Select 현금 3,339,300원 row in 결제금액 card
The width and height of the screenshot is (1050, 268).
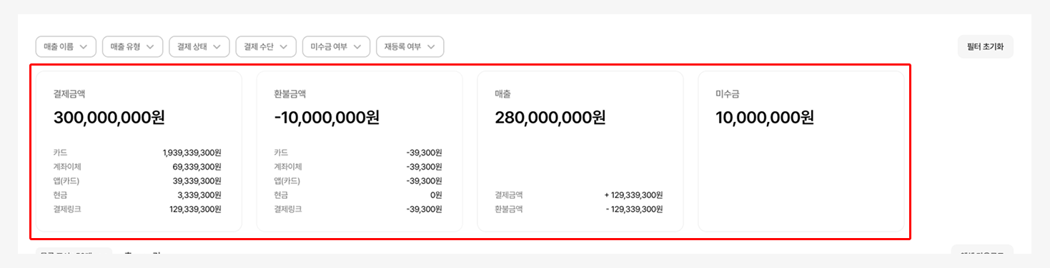[x=137, y=195]
